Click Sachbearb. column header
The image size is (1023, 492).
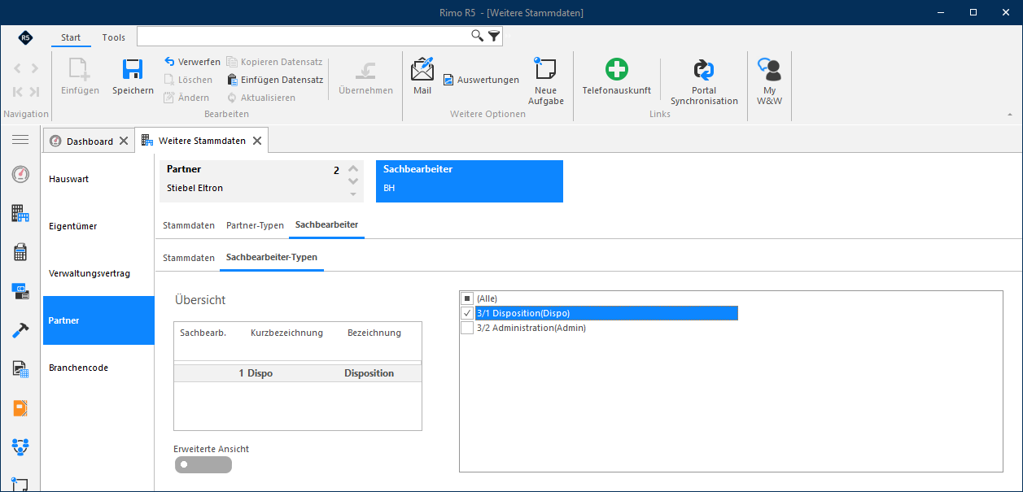203,333
